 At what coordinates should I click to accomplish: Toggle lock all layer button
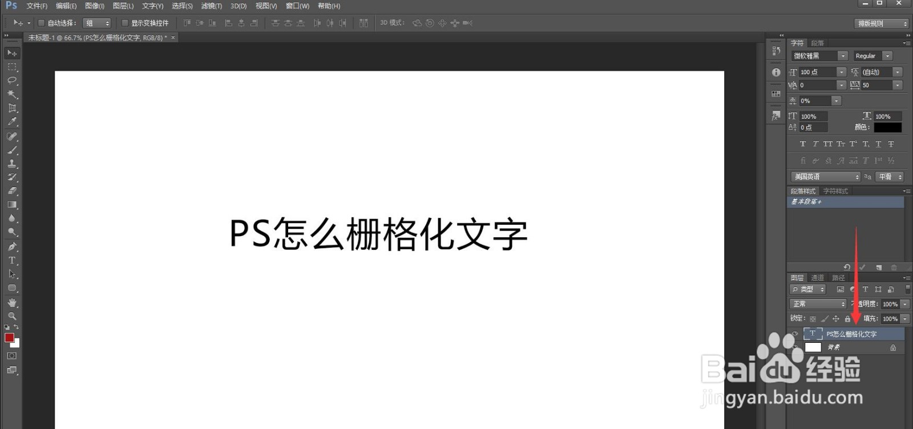847,319
